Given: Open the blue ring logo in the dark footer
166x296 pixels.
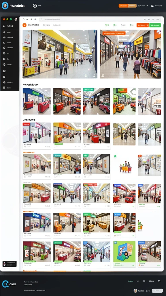Looking at the screenshot, I should [x=5, y=284].
